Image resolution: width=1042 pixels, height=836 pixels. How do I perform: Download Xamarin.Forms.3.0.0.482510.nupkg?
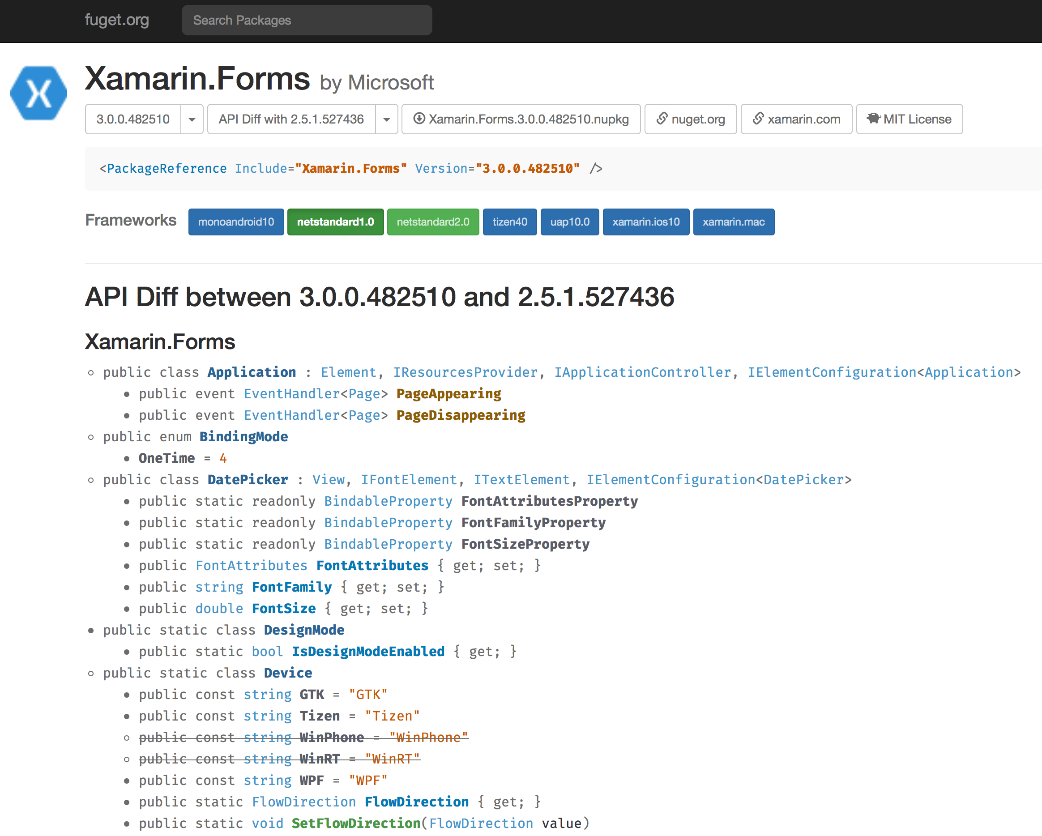(521, 119)
